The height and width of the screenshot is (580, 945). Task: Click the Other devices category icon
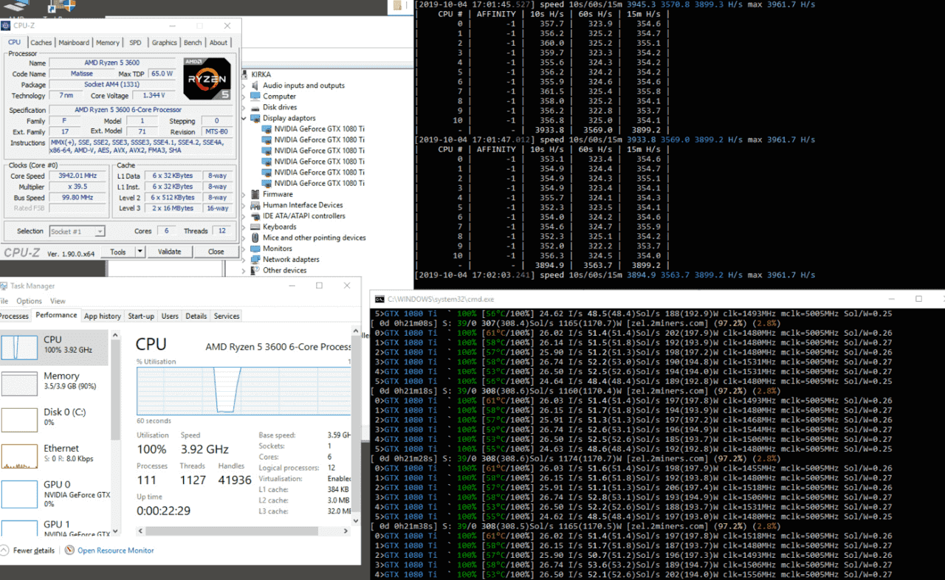255,270
